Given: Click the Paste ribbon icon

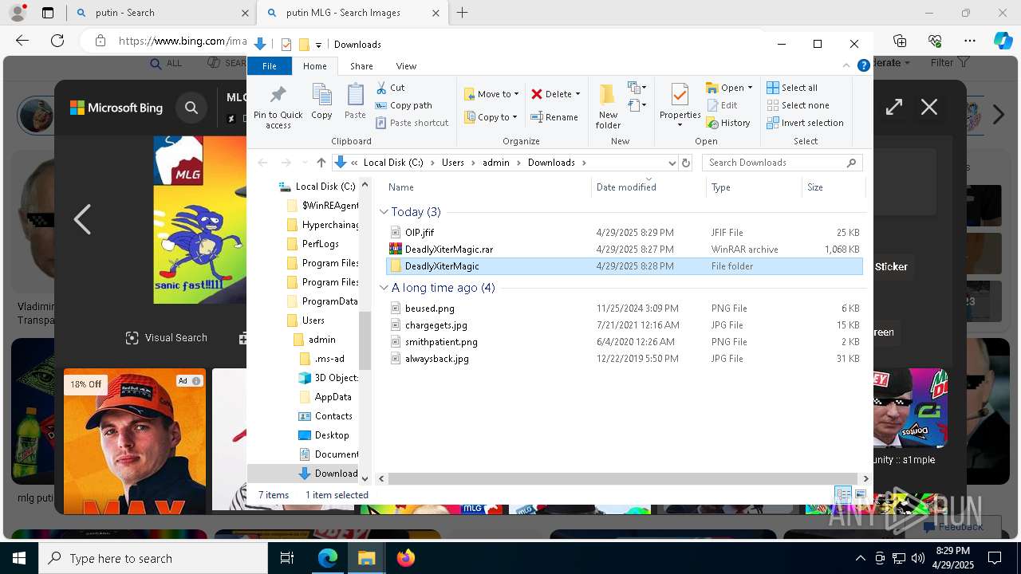Looking at the screenshot, I should pyautogui.click(x=355, y=95).
